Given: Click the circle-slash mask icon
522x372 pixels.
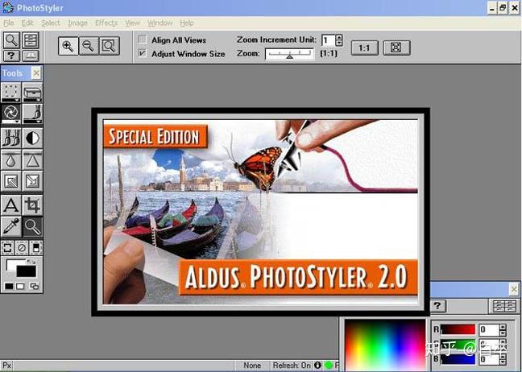Looking at the screenshot, I should point(22,248).
